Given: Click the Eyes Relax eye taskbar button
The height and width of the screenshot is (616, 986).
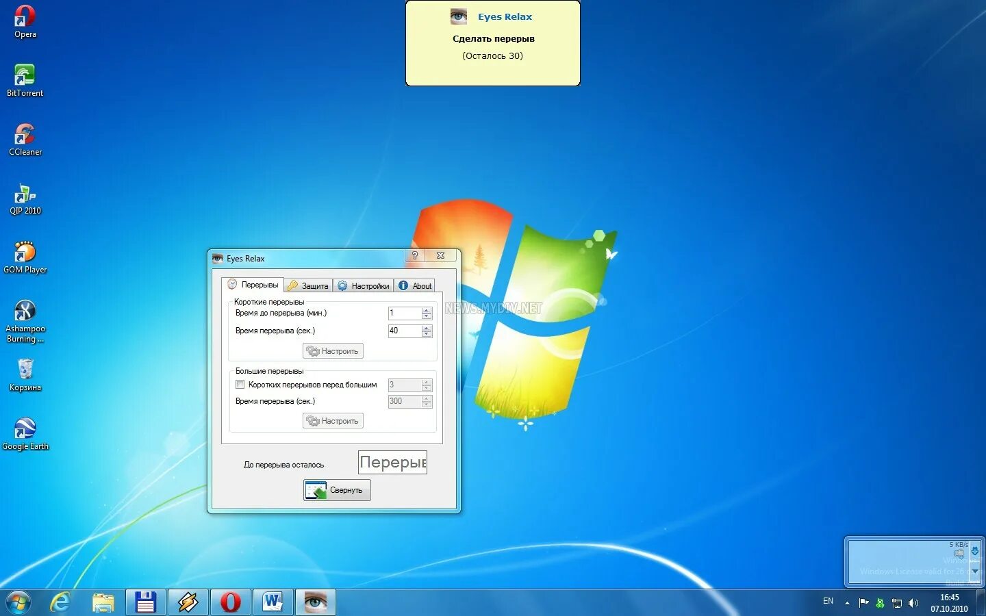Looking at the screenshot, I should [x=316, y=602].
